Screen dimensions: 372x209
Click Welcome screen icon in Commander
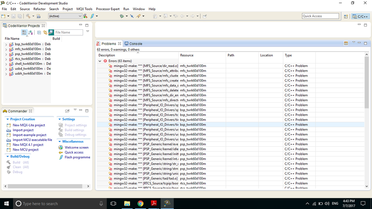tap(61, 147)
